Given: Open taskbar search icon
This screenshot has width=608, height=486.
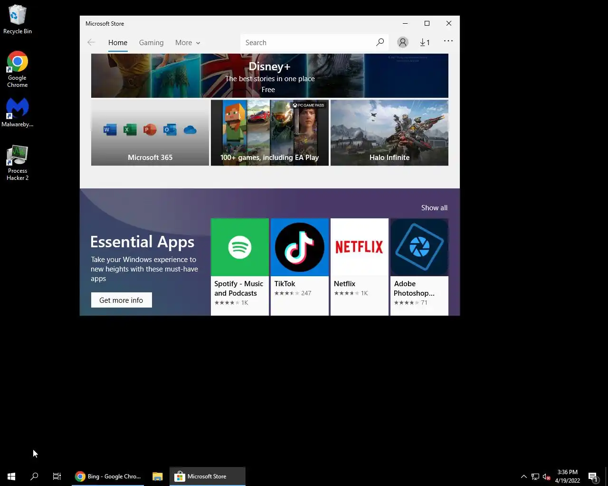Looking at the screenshot, I should coord(34,477).
